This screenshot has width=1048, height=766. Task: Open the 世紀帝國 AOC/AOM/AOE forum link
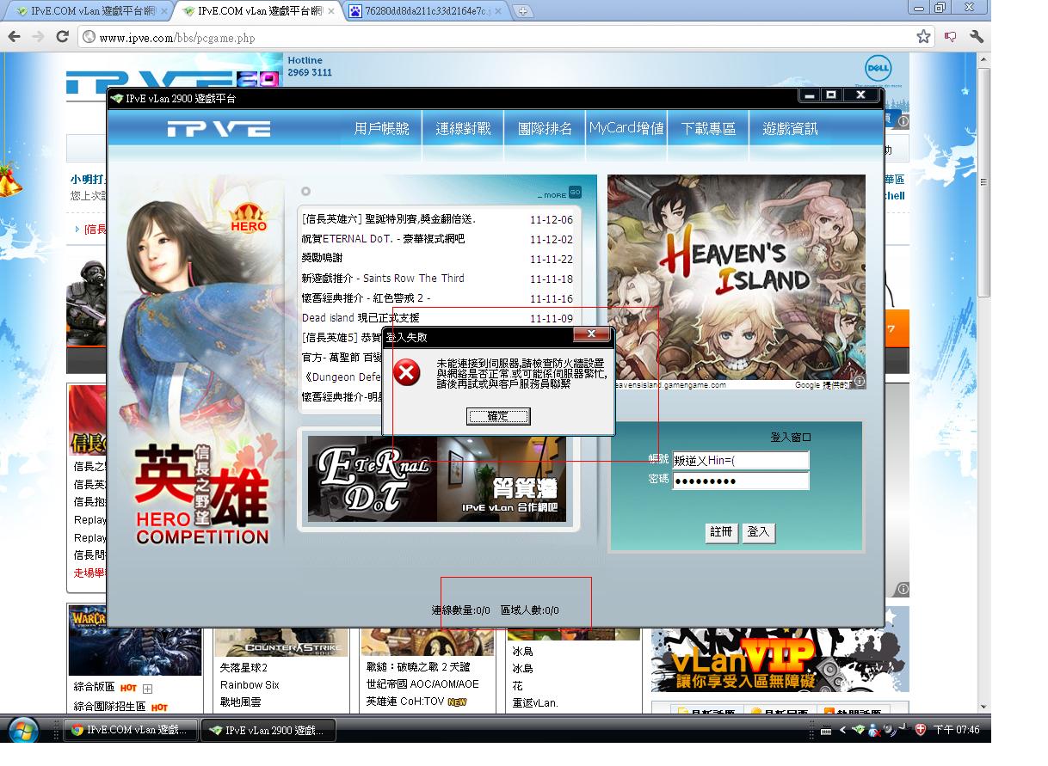(422, 684)
